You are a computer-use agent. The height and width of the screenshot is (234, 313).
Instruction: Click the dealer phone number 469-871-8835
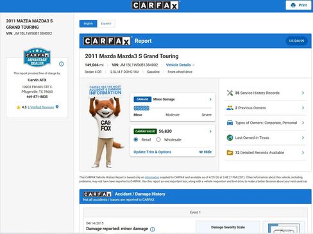(x=37, y=97)
